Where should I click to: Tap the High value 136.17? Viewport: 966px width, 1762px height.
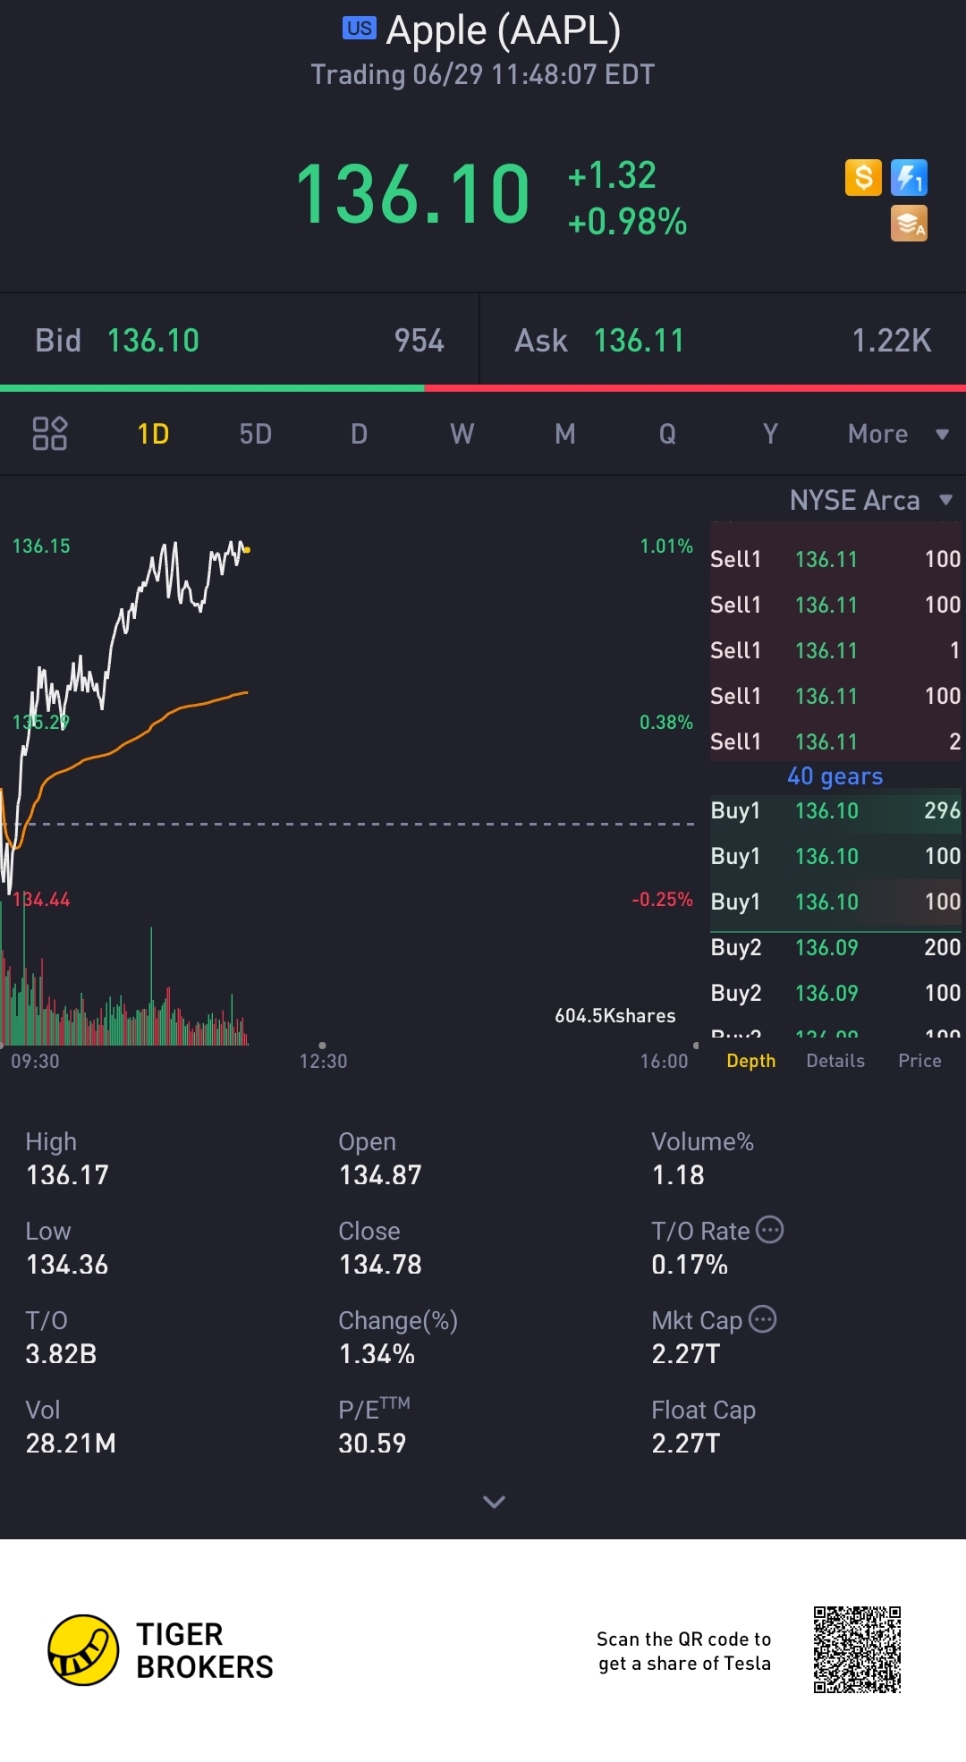(67, 1174)
